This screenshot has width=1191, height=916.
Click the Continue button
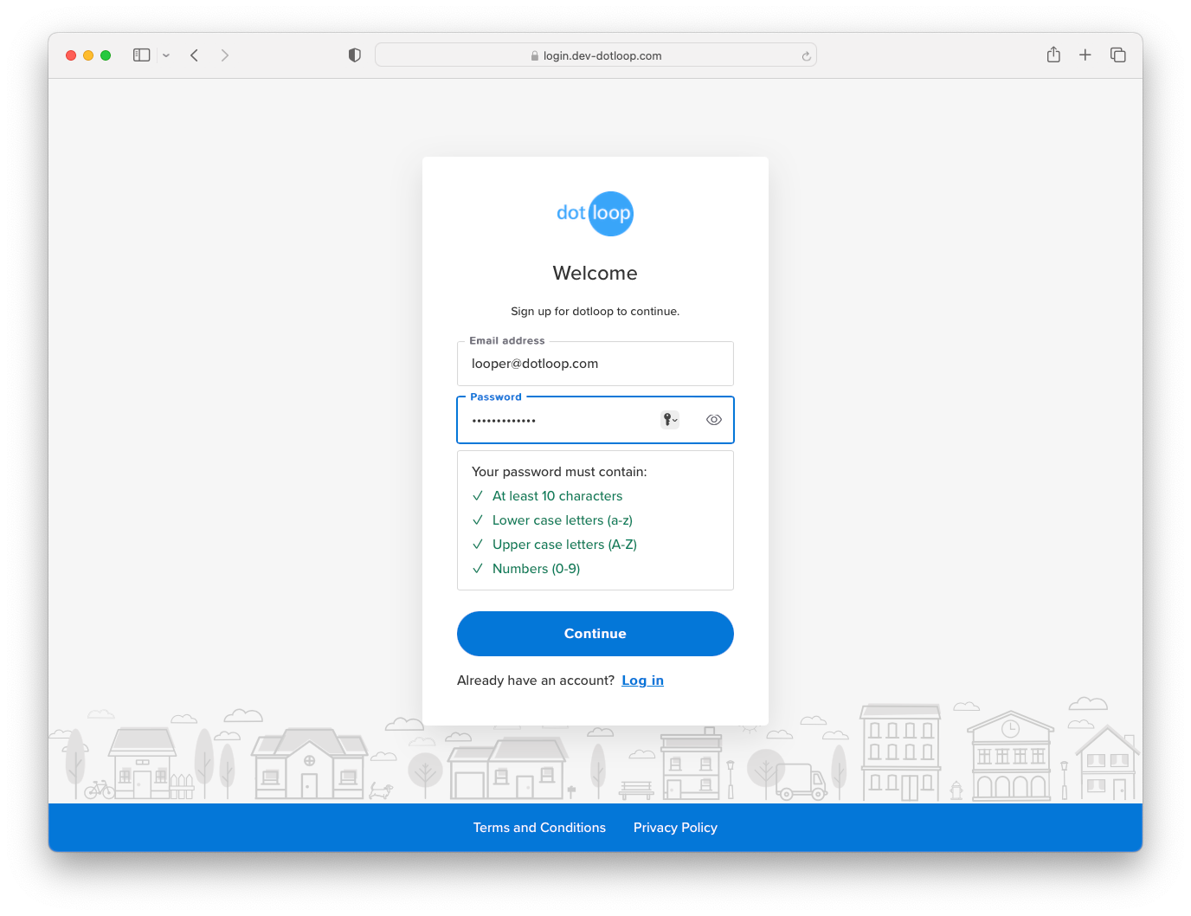[x=595, y=634]
